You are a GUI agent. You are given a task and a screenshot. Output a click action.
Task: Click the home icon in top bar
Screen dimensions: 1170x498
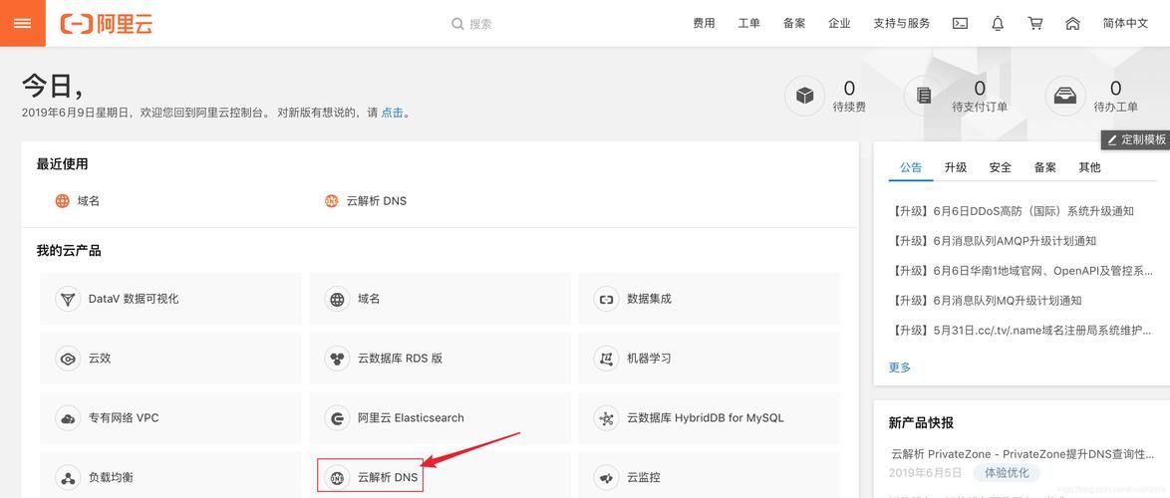(1072, 23)
